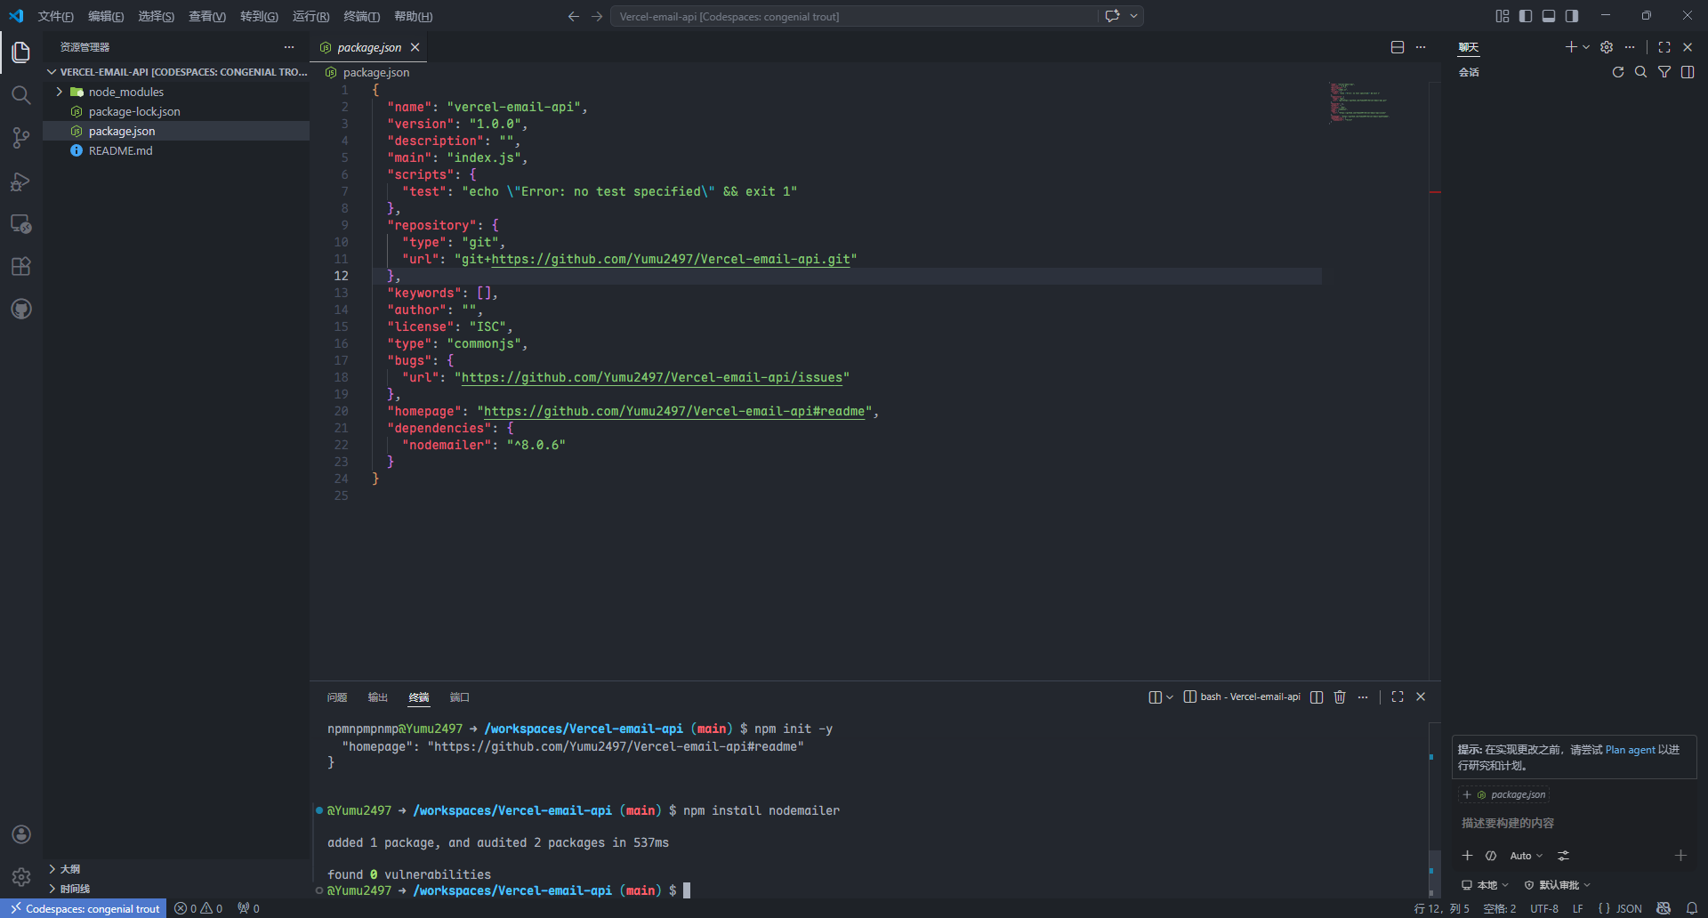The image size is (1708, 918).
Task: Expand the 大纲 outline section
Action: [x=70, y=869]
